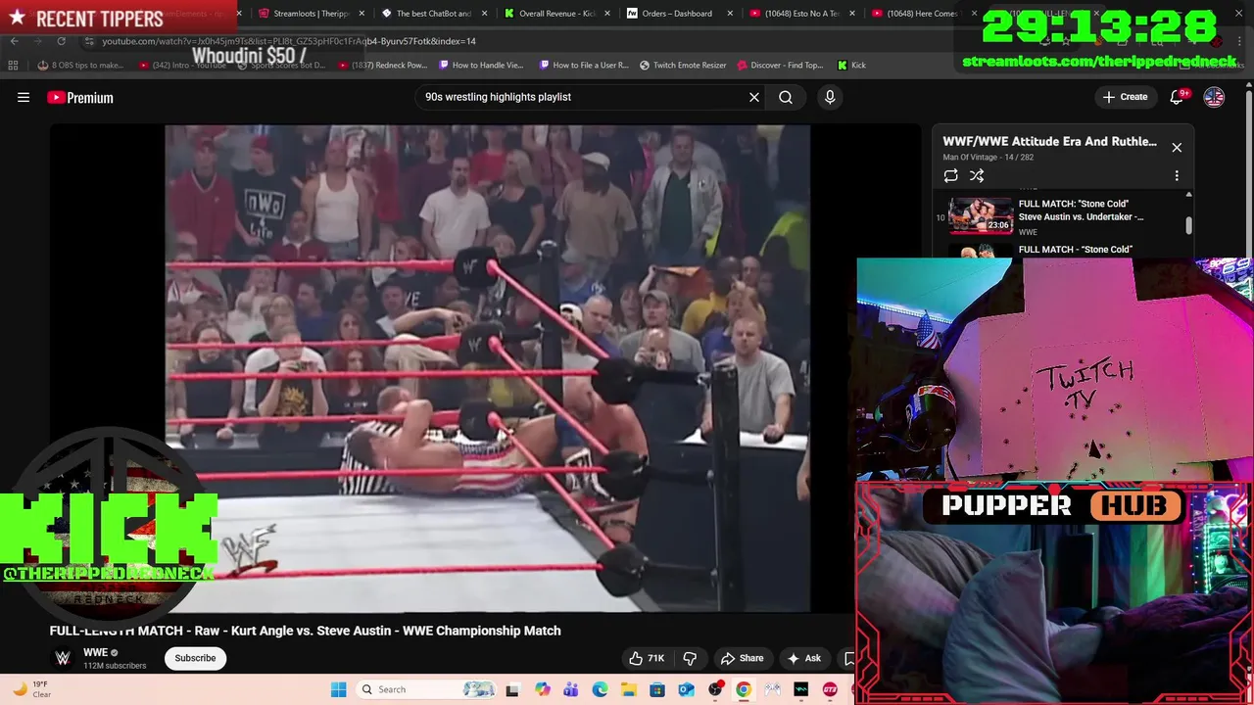Screen dimensions: 1254x705
Task: Run search with the magnifier button
Action: click(x=786, y=97)
